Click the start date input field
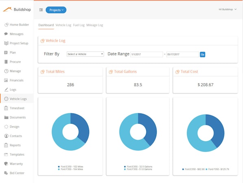The height and width of the screenshot is (183, 243). coord(147,54)
